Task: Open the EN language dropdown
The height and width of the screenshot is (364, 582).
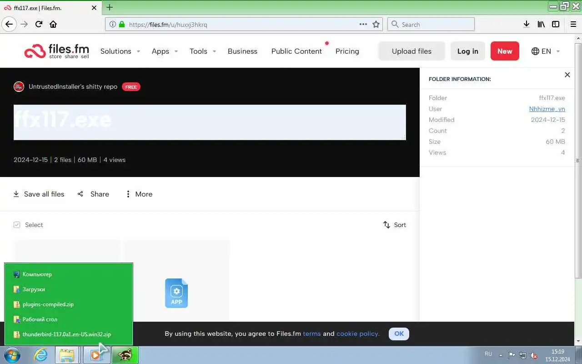Action: coord(546,51)
